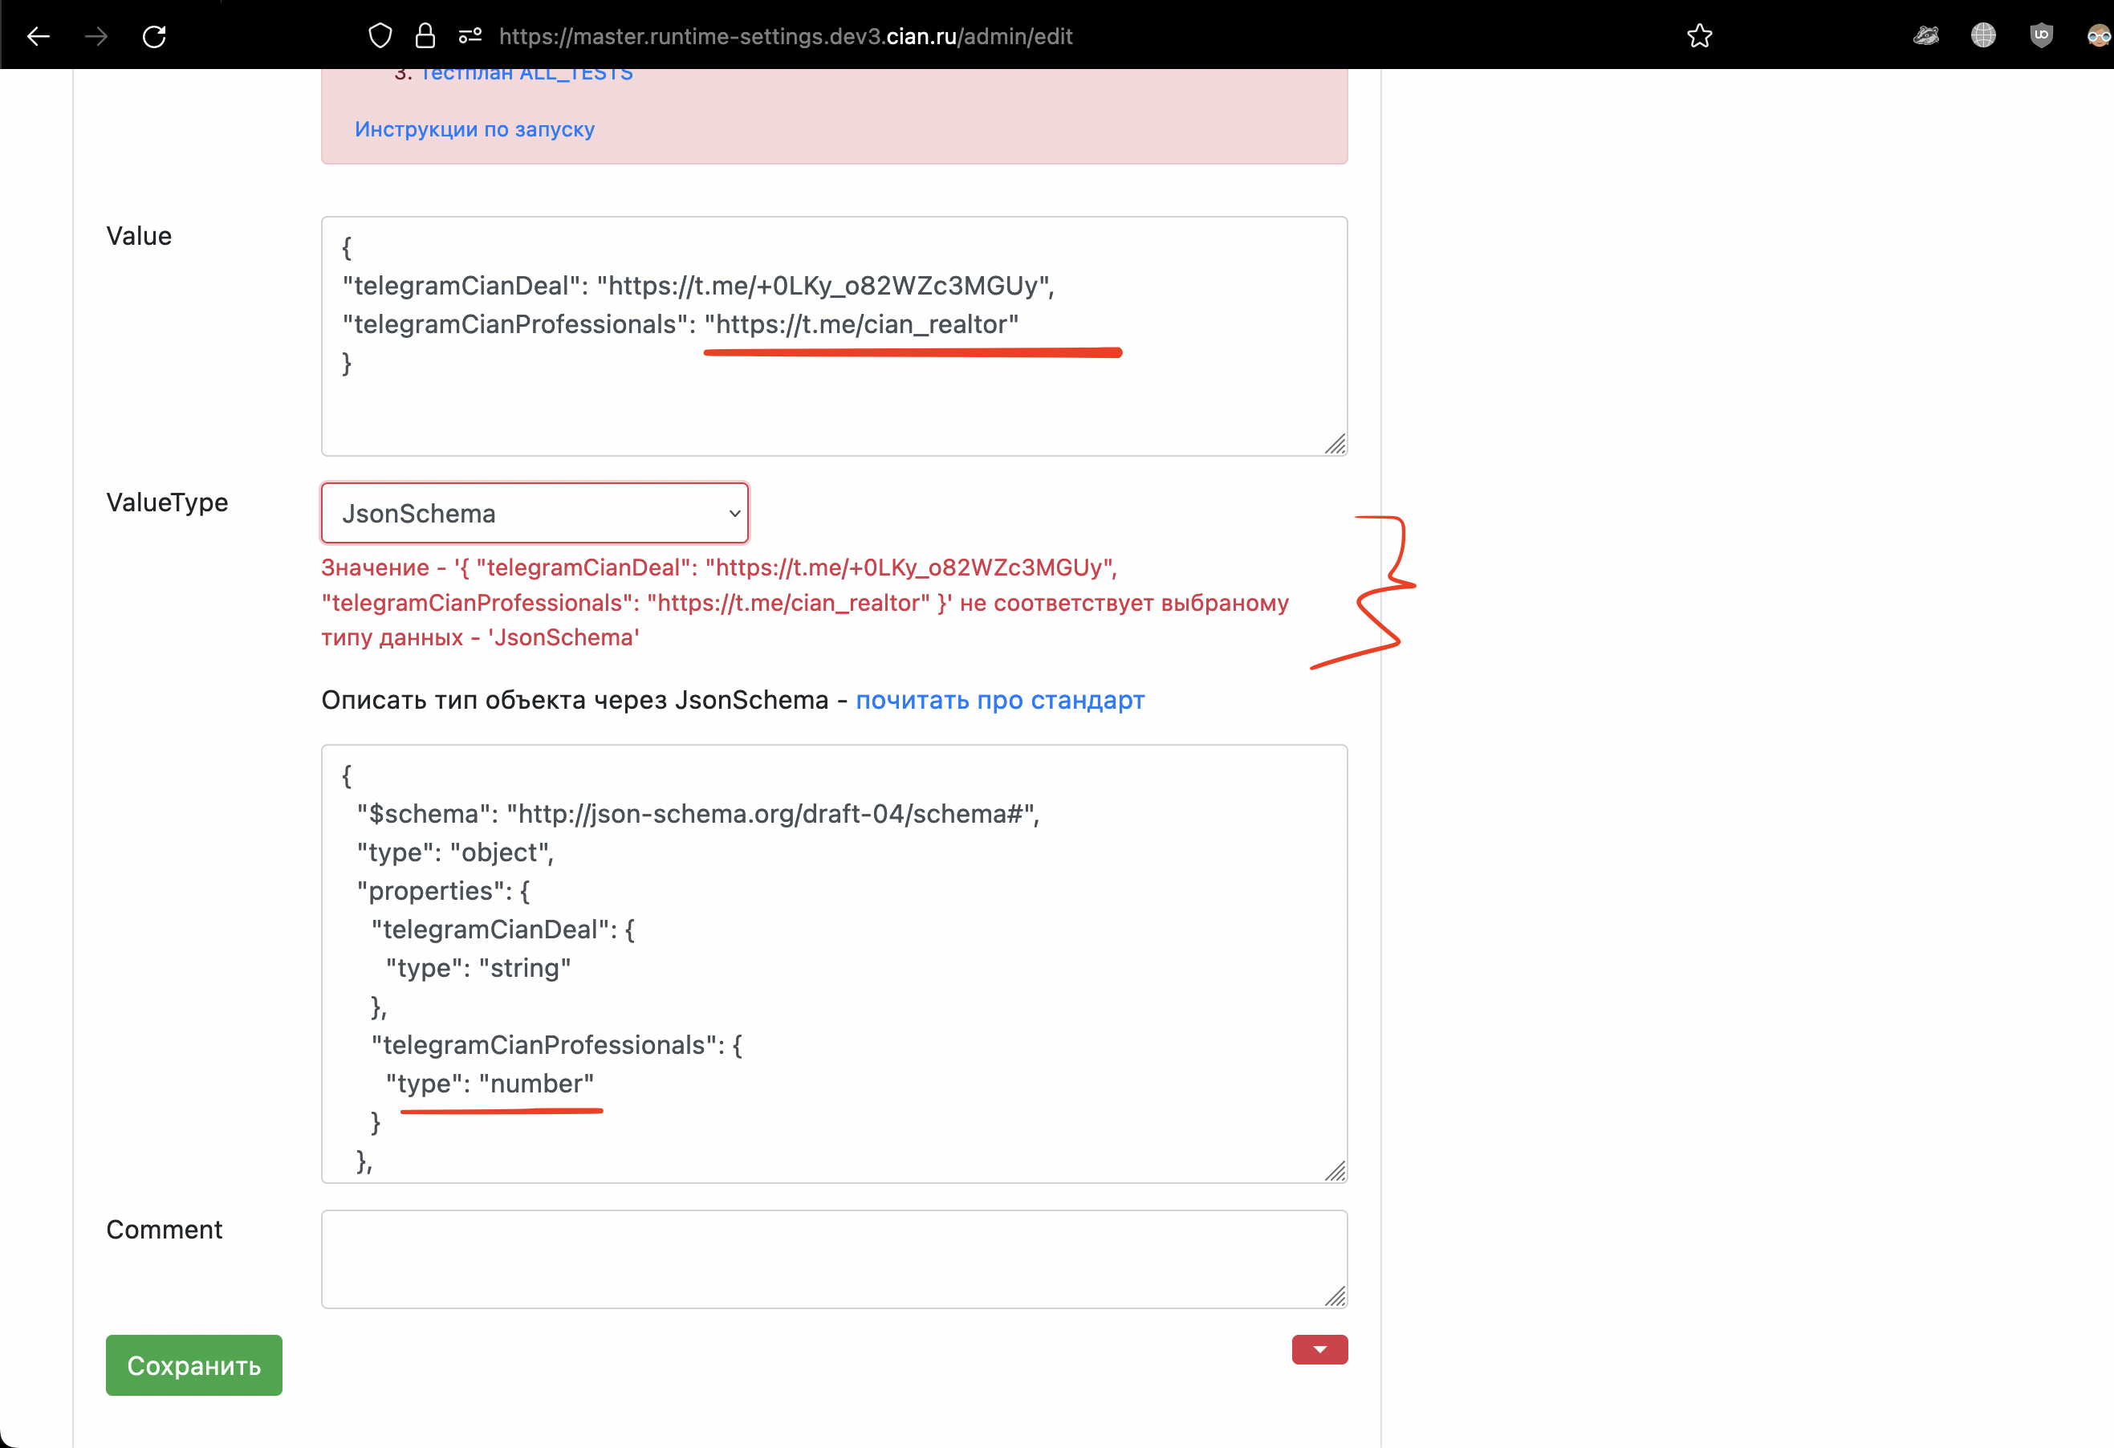Grab the schema textarea resize handle
The width and height of the screenshot is (2114, 1448).
pos(1335,1172)
